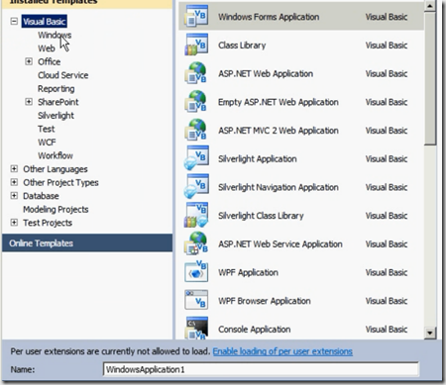The width and height of the screenshot is (446, 385).
Task: Click the template list scroll down arrow
Action: [430, 333]
